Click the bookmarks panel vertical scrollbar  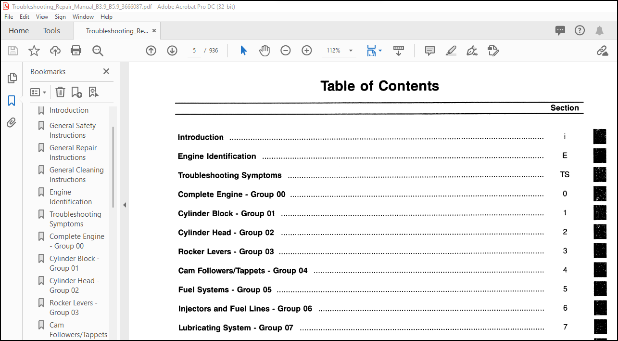(113, 167)
